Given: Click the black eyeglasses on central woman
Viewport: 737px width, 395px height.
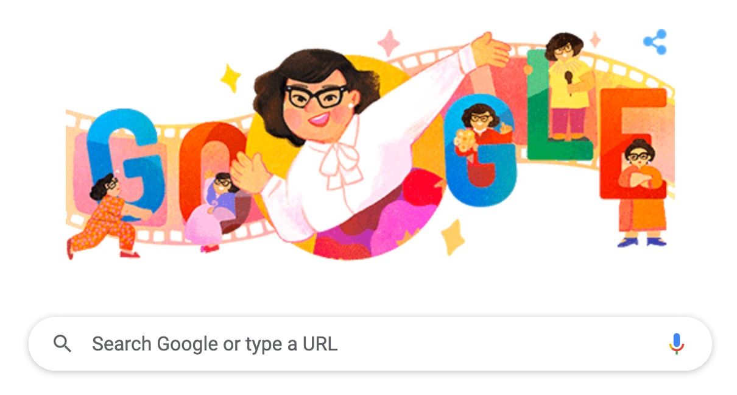Looking at the screenshot, I should (x=316, y=96).
